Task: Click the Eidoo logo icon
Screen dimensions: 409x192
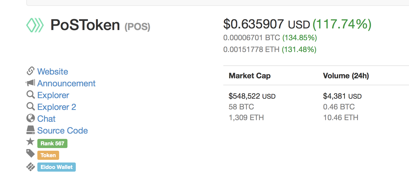Action: (x=30, y=167)
